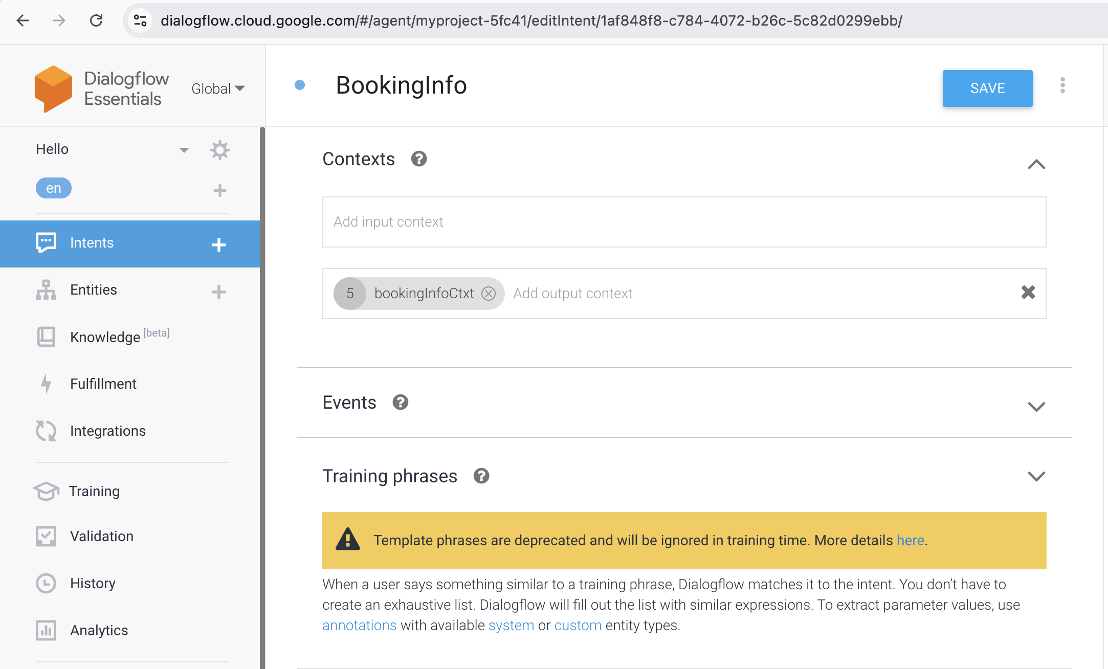Click the Entities icon in sidebar
This screenshot has width=1108, height=669.
pos(46,289)
